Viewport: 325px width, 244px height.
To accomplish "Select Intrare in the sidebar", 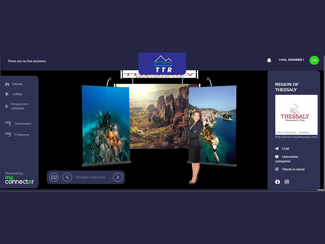I will (17, 84).
